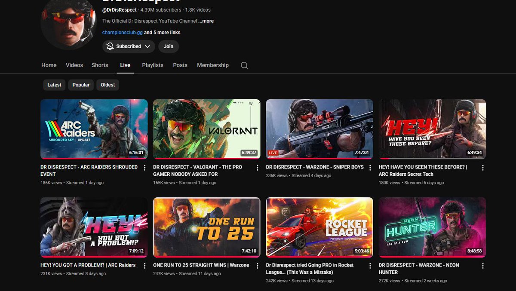516x291 pixels.
Task: Click the DrDisrespect channel avatar
Action: (x=68, y=22)
